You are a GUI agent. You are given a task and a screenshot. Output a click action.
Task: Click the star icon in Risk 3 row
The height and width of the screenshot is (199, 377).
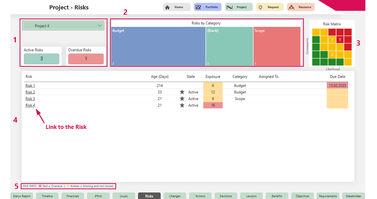[x=182, y=99]
